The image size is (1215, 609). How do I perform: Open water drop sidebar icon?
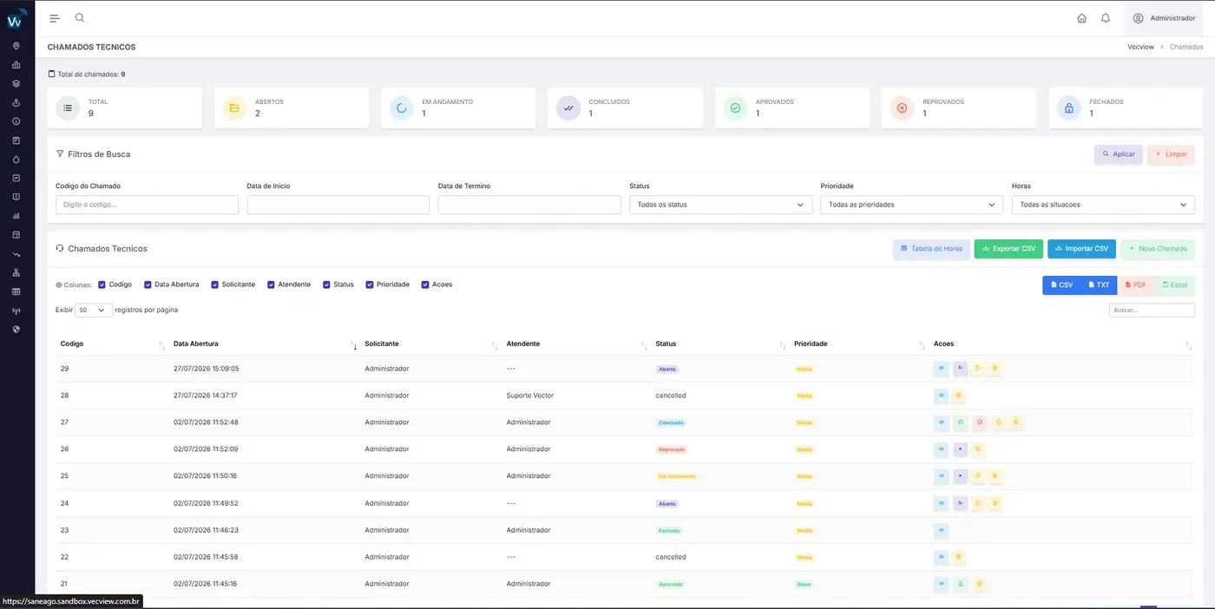tap(16, 160)
